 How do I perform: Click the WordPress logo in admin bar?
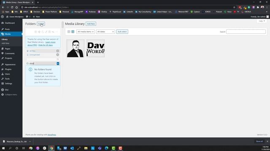[x=3, y=17]
